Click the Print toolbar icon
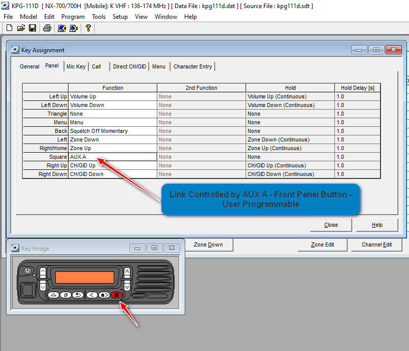The height and width of the screenshot is (351, 409). [46, 28]
